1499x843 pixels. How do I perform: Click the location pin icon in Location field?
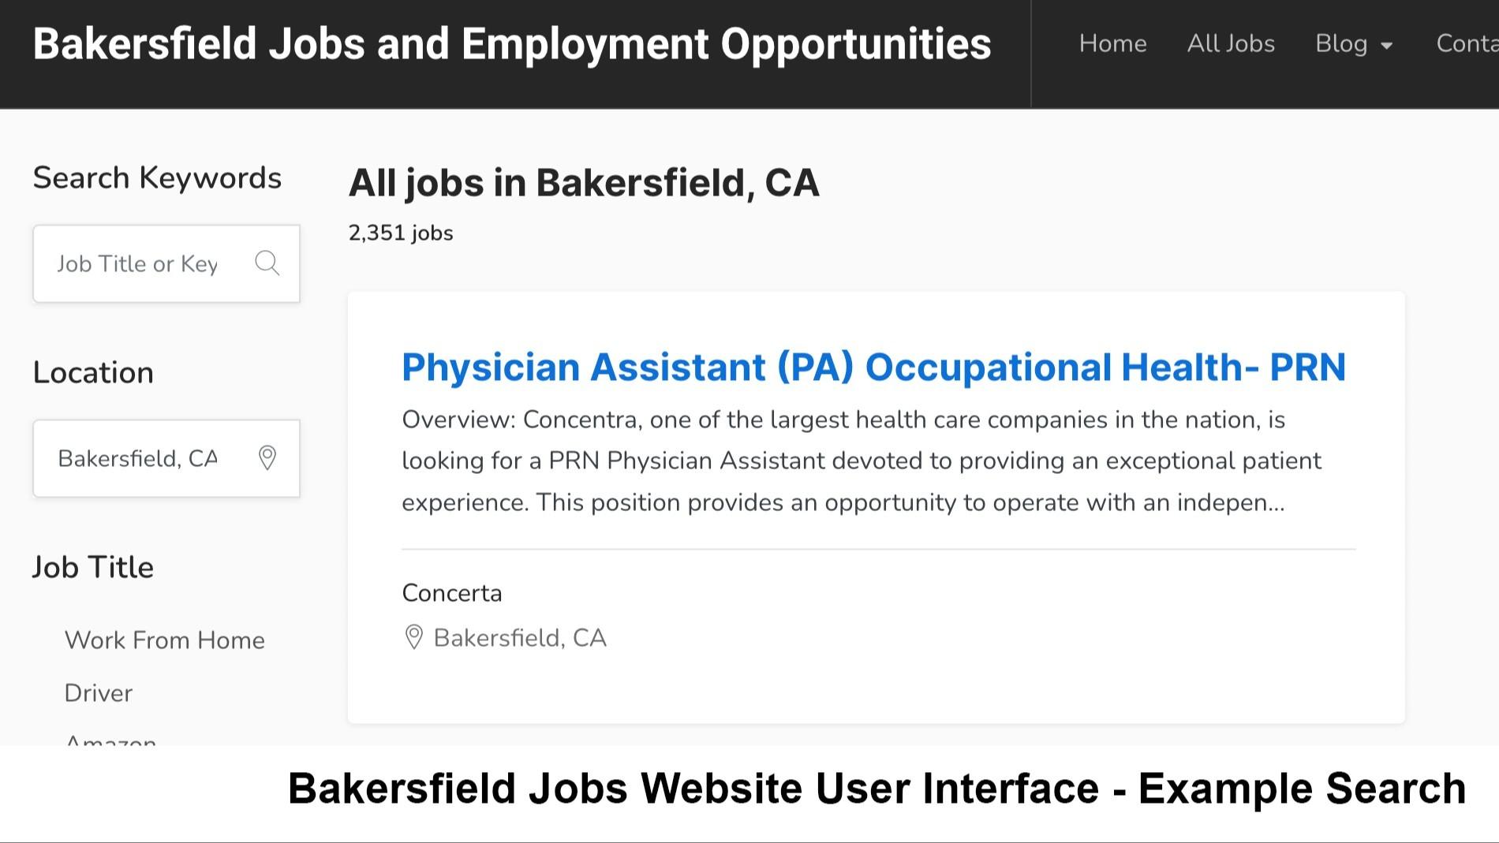(x=267, y=458)
